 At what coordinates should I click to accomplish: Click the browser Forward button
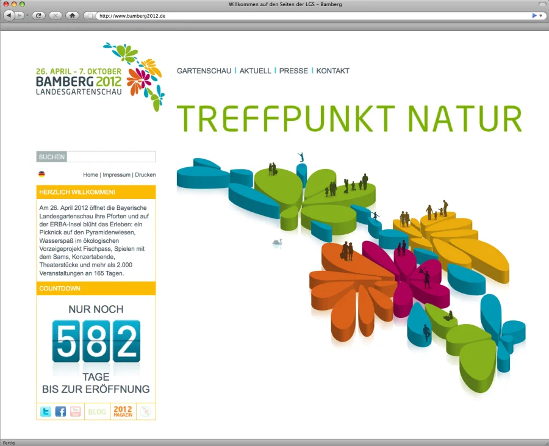pyautogui.click(x=20, y=15)
